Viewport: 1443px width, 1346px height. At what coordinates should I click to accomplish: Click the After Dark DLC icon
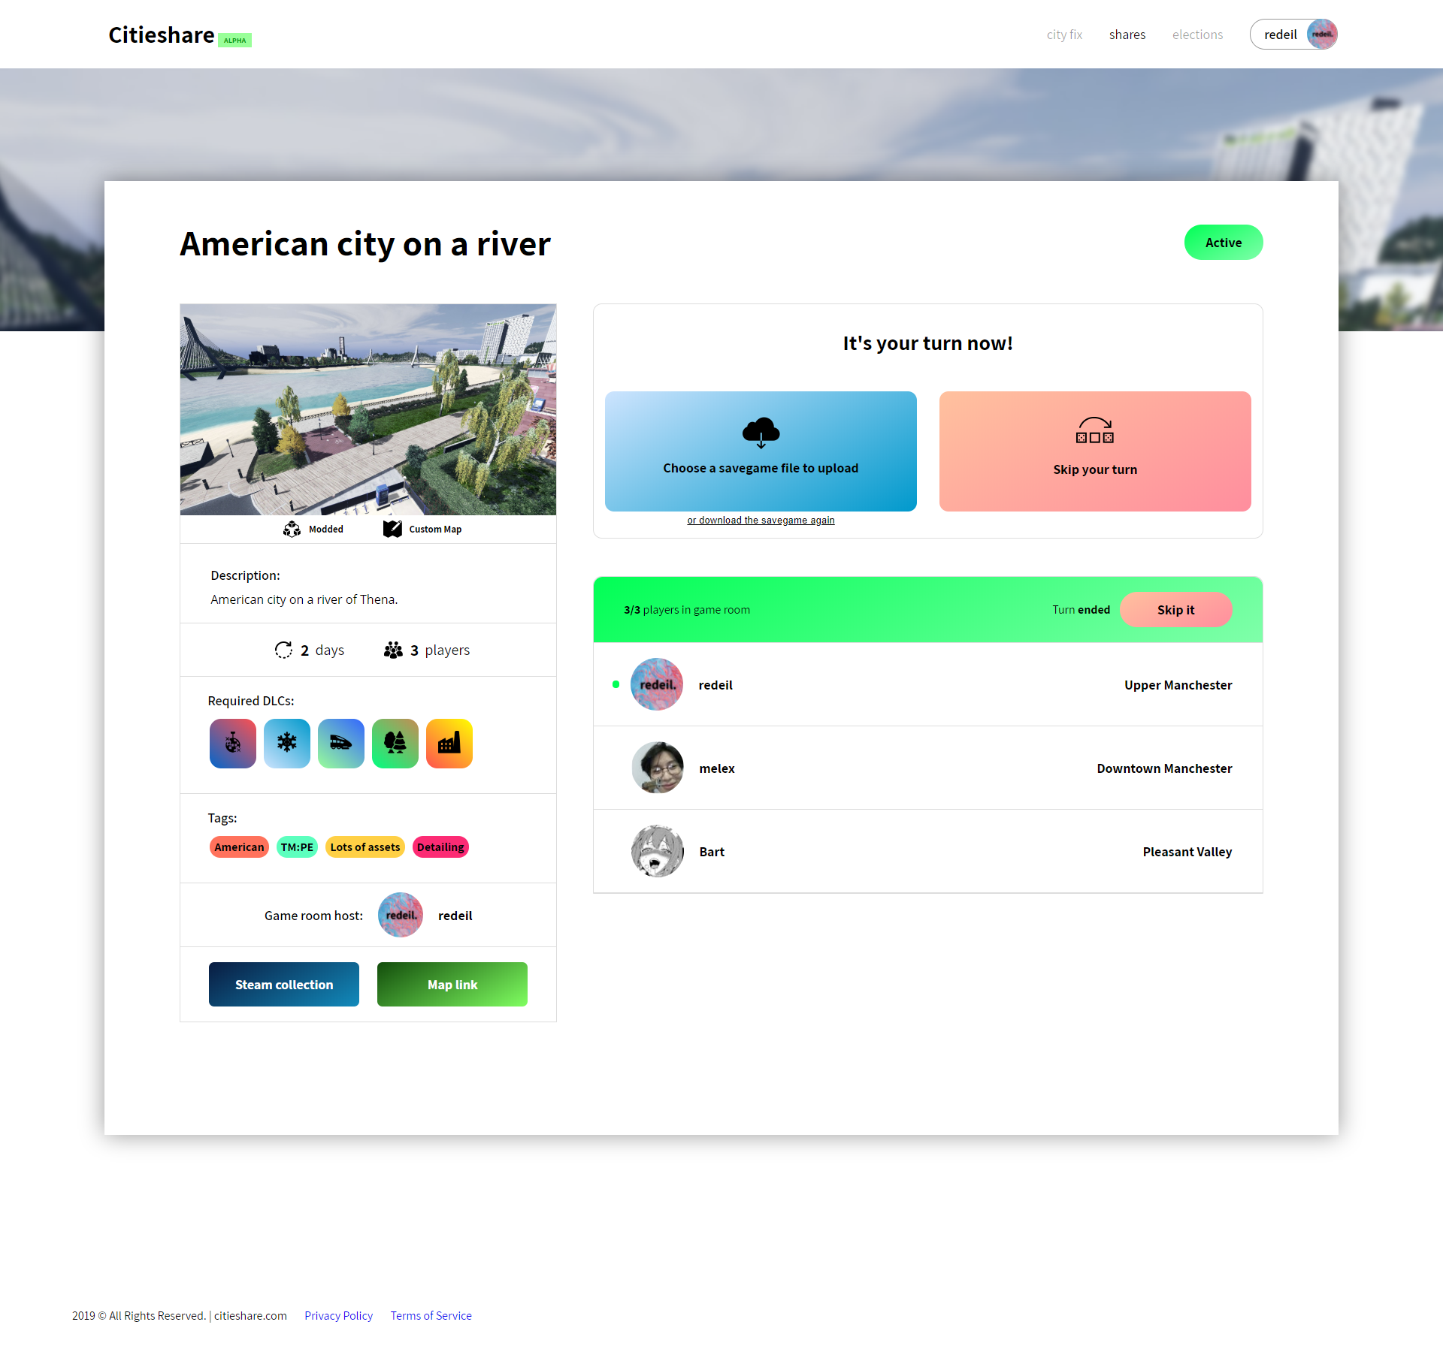(x=233, y=743)
